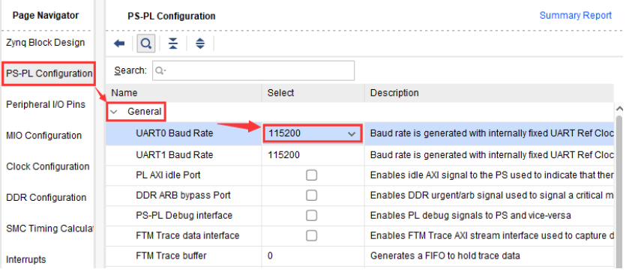Enable the DDR ARB bypass Port checkbox
The width and height of the screenshot is (629, 275).
pyautogui.click(x=311, y=196)
